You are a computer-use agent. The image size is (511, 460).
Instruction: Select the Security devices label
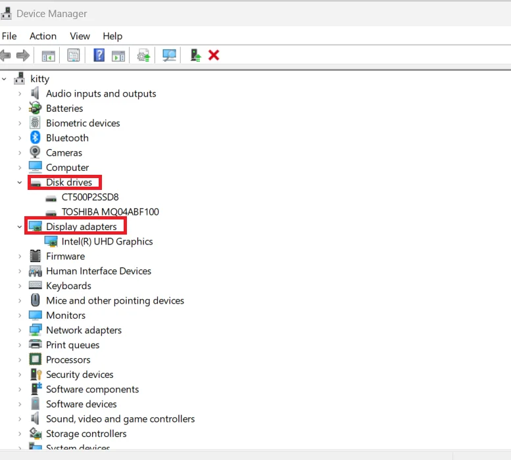tap(80, 375)
